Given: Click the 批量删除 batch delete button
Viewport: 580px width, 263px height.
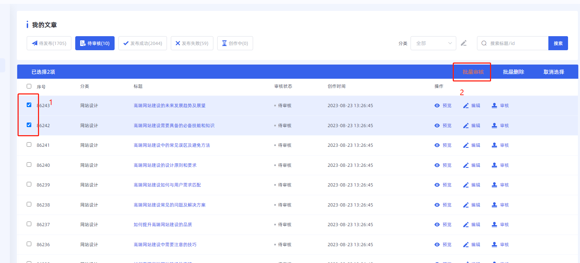Looking at the screenshot, I should [514, 72].
